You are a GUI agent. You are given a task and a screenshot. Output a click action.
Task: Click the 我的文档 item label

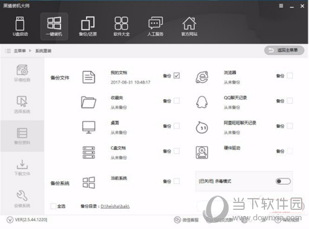click(x=119, y=73)
